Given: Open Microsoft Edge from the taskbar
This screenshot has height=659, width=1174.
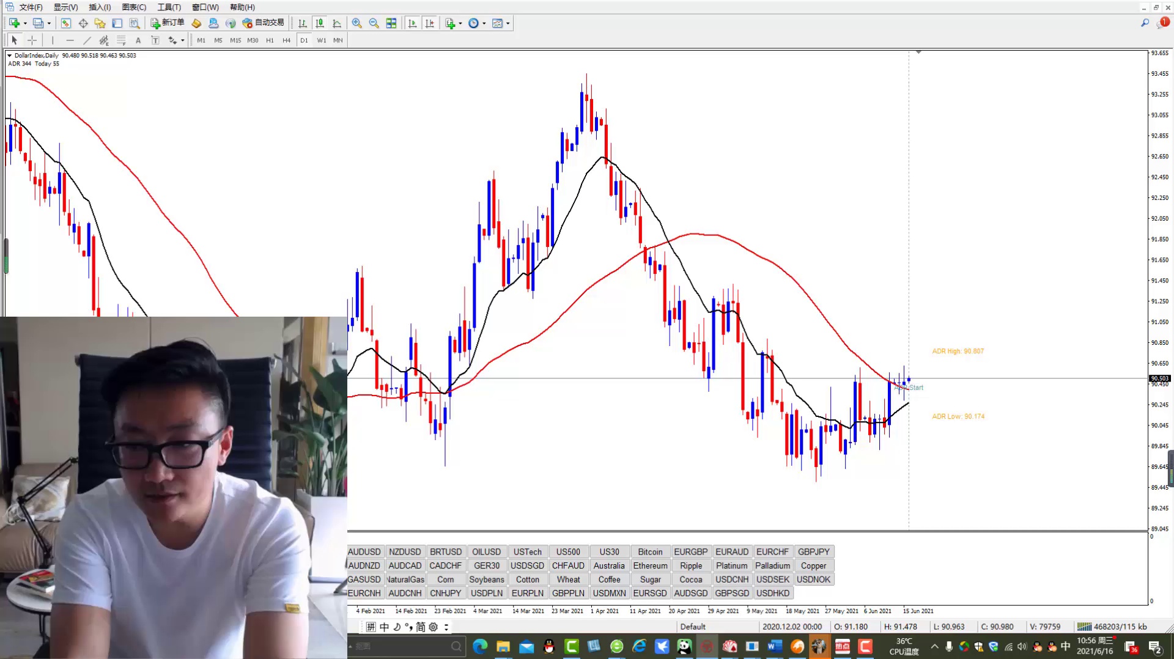Looking at the screenshot, I should pos(480,646).
